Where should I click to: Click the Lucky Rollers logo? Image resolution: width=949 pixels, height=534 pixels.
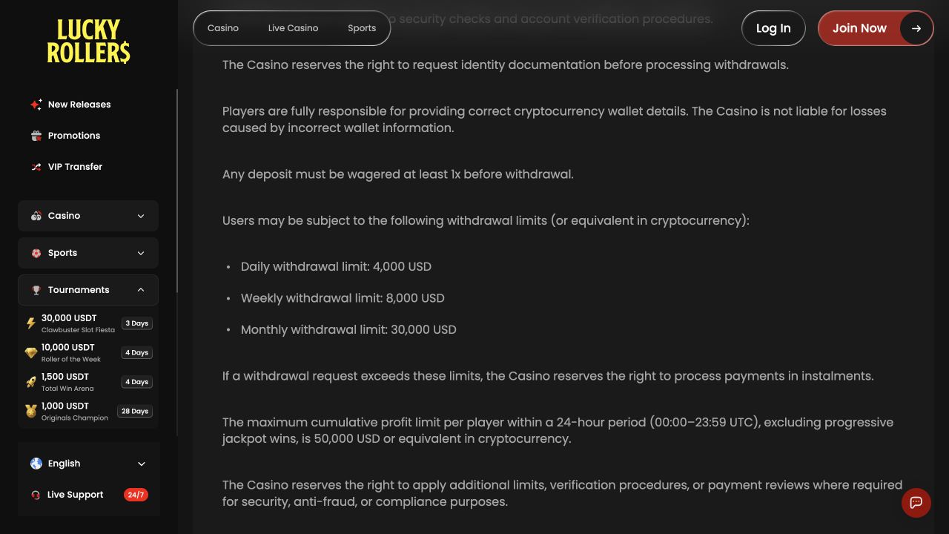tap(88, 42)
